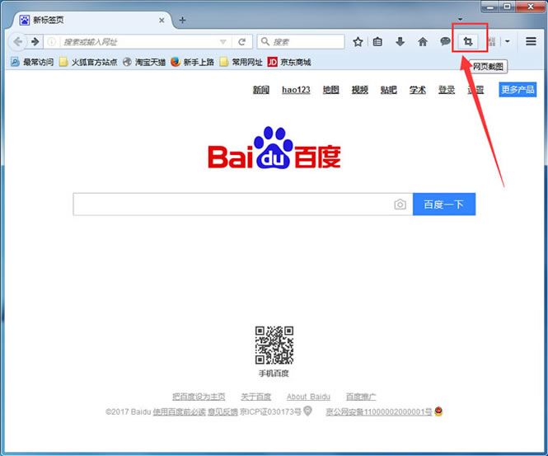Click the 使用百度前必读 link
Viewport: 548px width, 456px height.
[179, 412]
